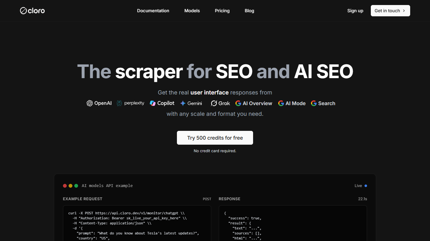430x241 pixels.
Task: Go to the Models page
Action: [192, 11]
